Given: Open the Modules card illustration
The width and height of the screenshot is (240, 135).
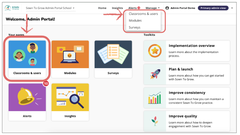Looking at the screenshot, I should coord(70,54).
